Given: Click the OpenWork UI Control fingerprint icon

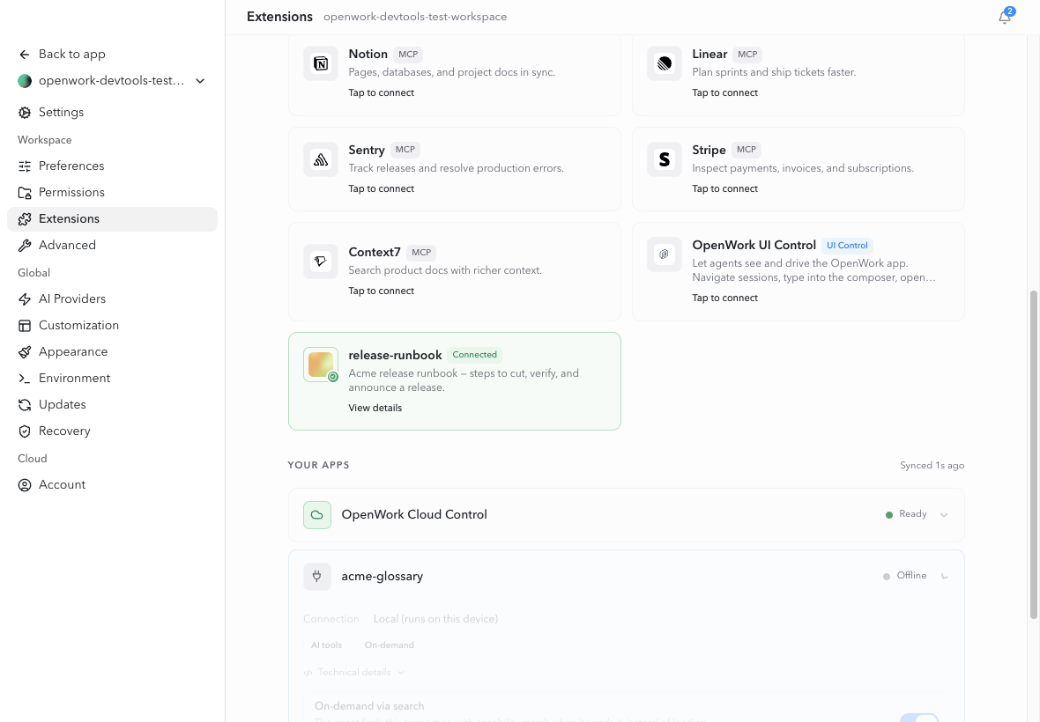Looking at the screenshot, I should (665, 254).
